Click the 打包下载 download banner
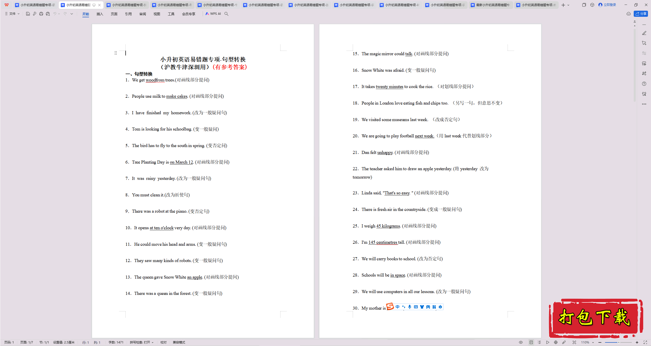Image resolution: width=651 pixels, height=346 pixels. pyautogui.click(x=596, y=318)
